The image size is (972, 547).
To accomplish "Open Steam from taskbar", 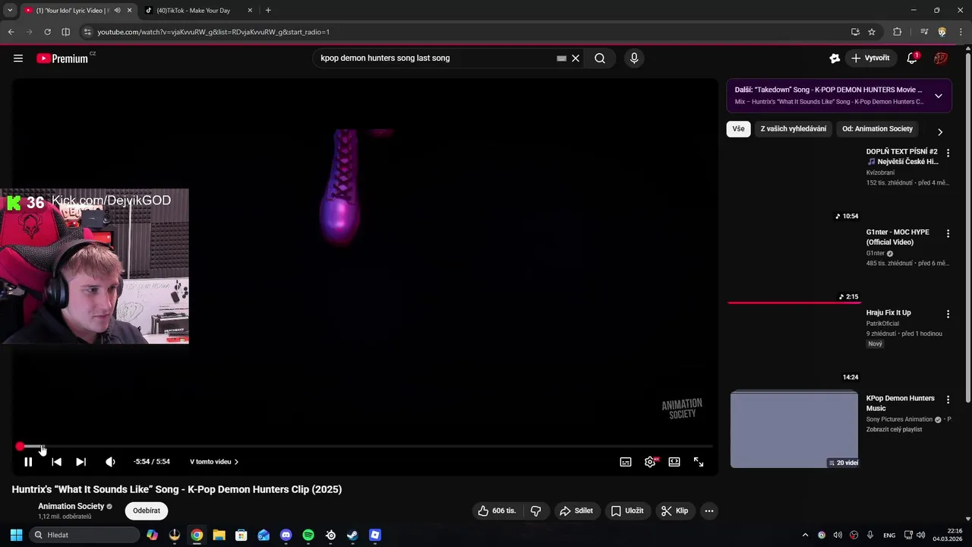I will click(352, 536).
